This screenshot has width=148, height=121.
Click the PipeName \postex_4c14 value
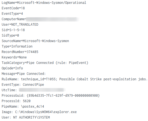[x=32, y=107]
